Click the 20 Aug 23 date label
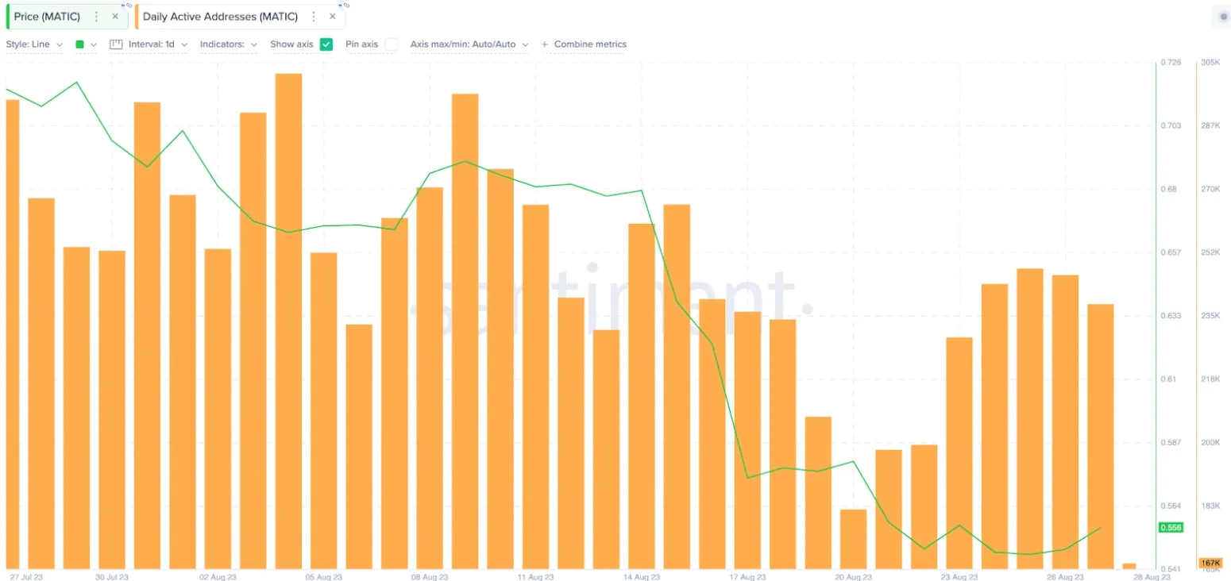Image resolution: width=1231 pixels, height=581 pixels. coord(853,577)
